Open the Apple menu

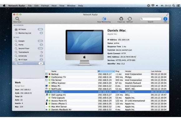pyautogui.click(x=4, y=6)
